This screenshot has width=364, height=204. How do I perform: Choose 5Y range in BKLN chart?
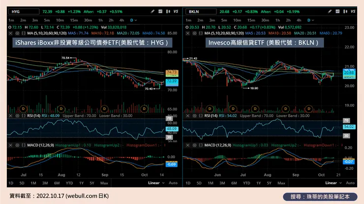(269, 183)
